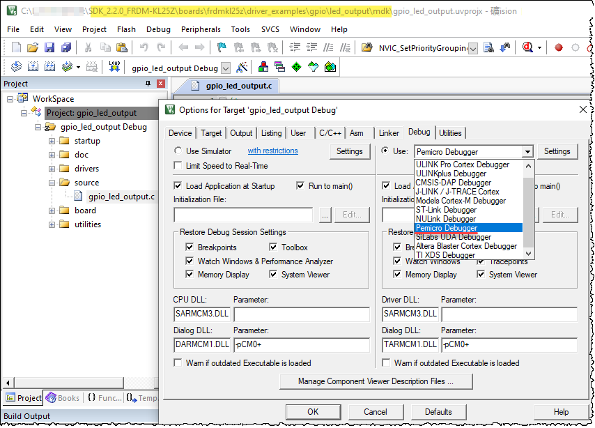The height and width of the screenshot is (428, 595).
Task: Choose J-LINK / J-TRACE Cortex option
Action: [x=469, y=192]
